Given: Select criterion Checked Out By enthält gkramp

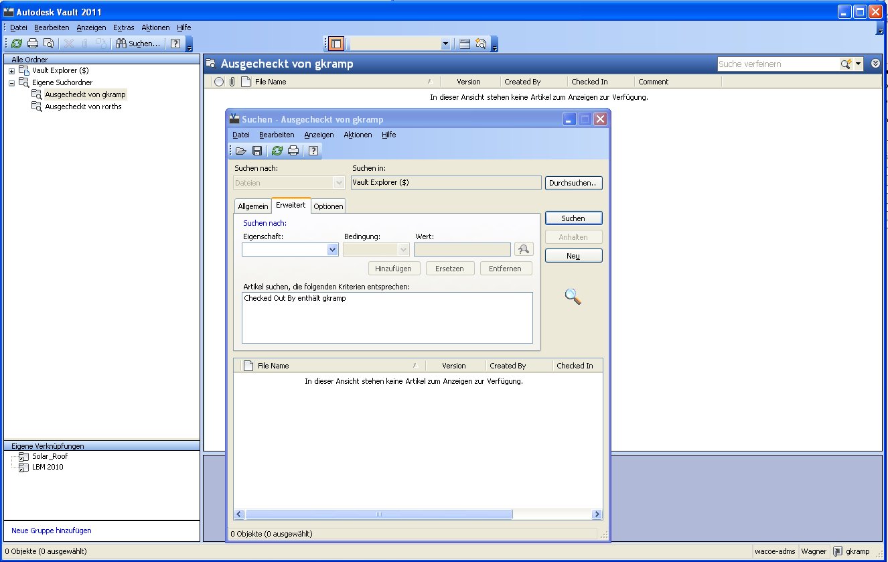Looking at the screenshot, I should point(295,298).
